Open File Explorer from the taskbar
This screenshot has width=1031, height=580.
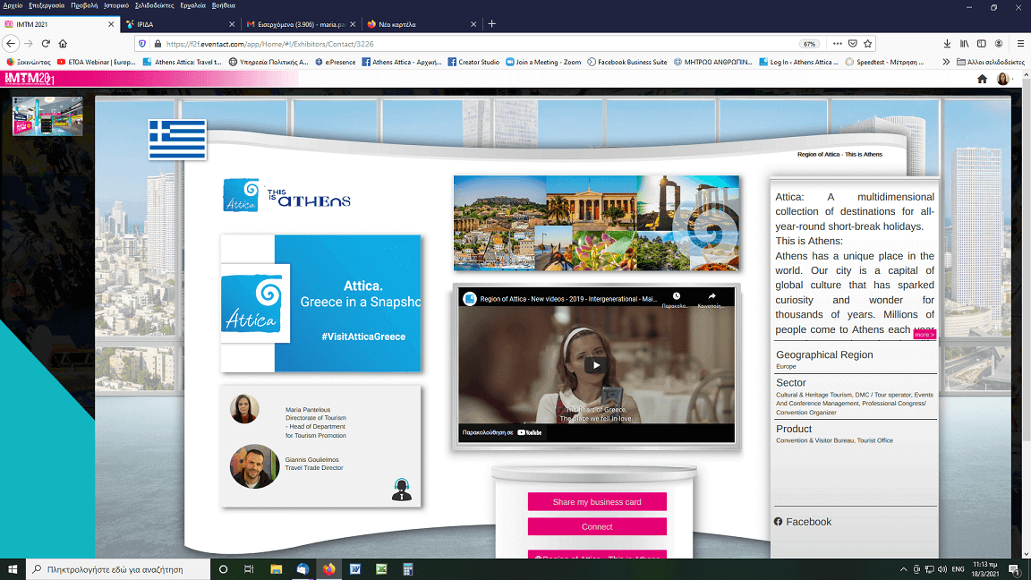[277, 569]
